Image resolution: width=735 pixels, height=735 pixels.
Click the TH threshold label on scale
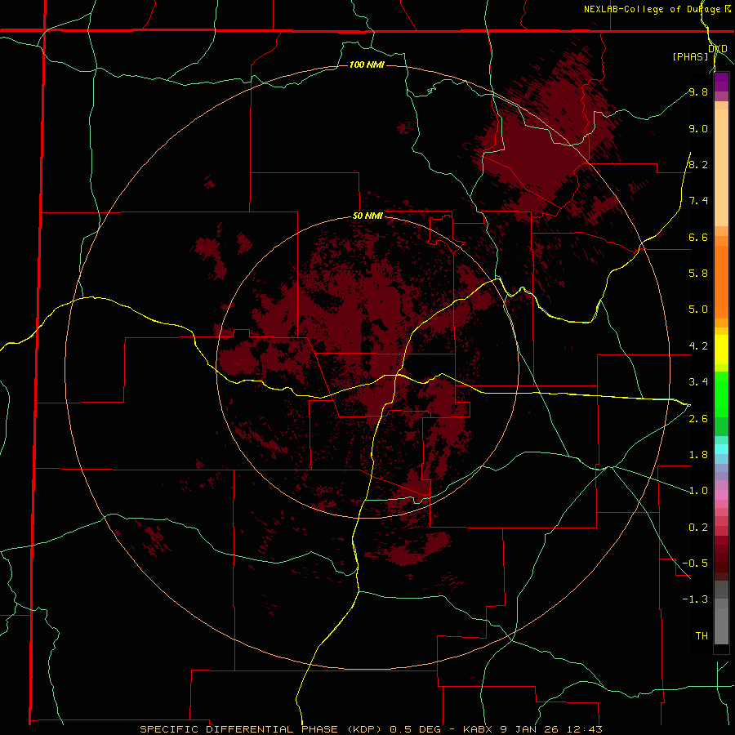pos(702,636)
